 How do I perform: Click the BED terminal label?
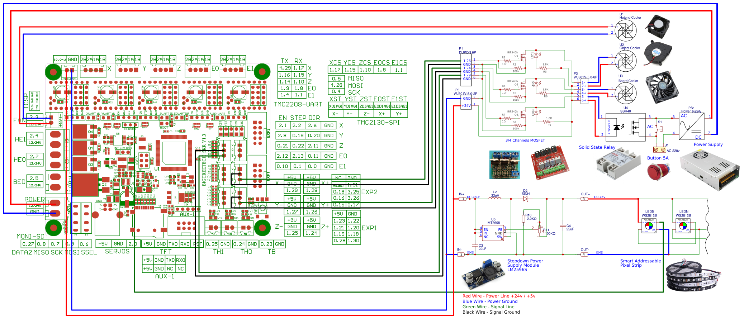coord(19,182)
